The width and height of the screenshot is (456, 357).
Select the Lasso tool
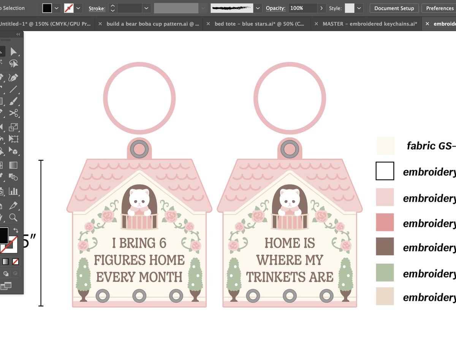click(14, 63)
